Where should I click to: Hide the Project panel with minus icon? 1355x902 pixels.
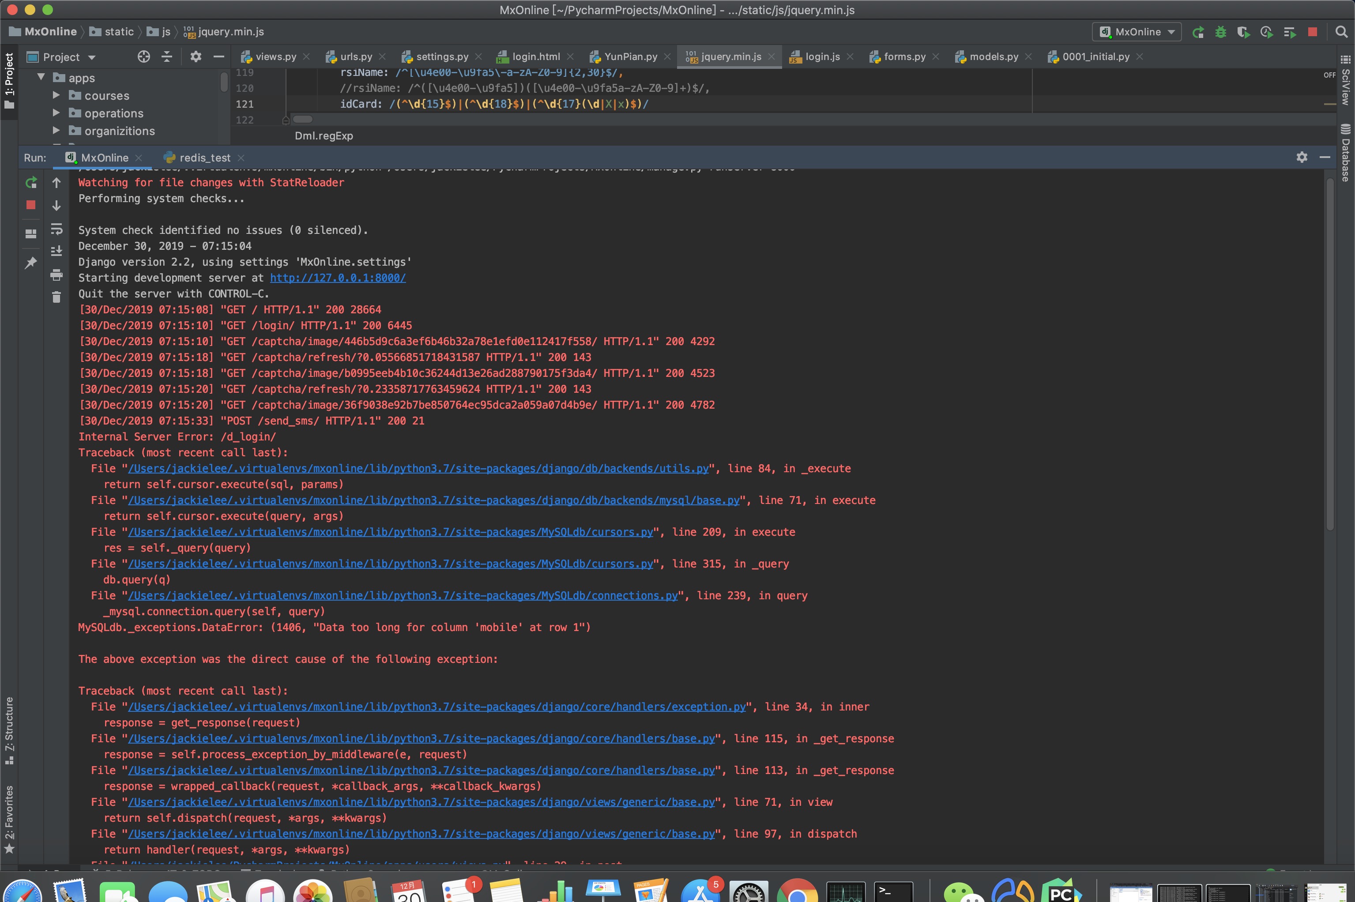(x=218, y=56)
